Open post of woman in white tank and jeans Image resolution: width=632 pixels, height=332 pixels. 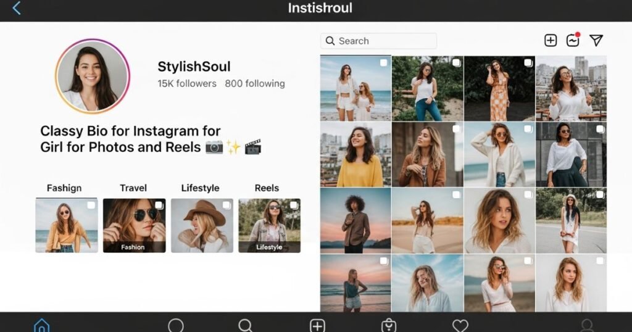(428, 88)
